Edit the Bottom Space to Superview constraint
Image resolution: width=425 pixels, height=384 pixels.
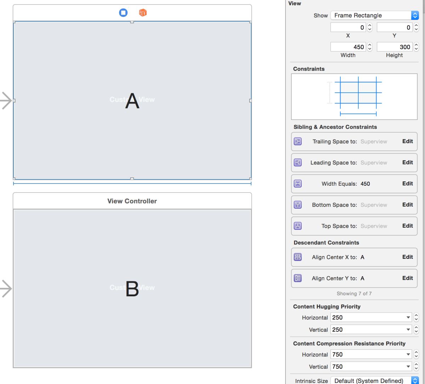pyautogui.click(x=407, y=205)
